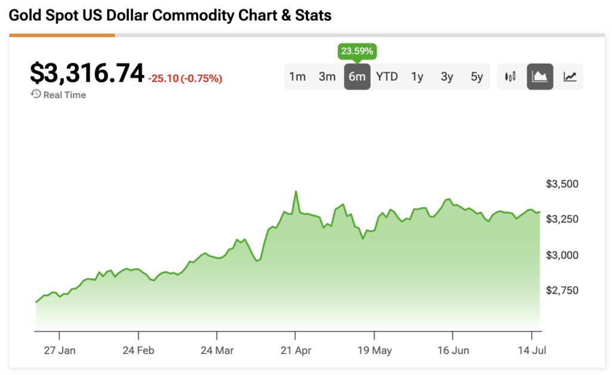Image resolution: width=612 pixels, height=375 pixels.
Task: Click the 23.59% gain badge
Action: point(357,51)
